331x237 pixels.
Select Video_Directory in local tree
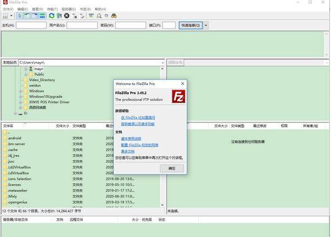point(42,80)
